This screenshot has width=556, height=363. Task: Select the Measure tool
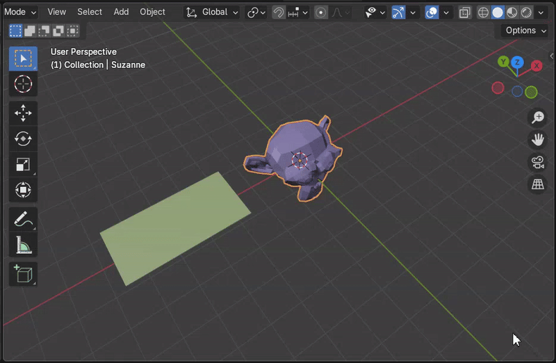pyautogui.click(x=23, y=245)
